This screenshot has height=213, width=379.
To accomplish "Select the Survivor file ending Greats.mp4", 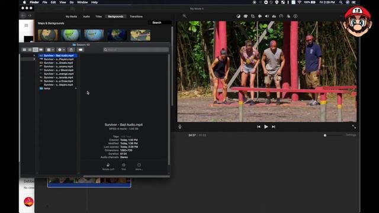I will coord(58,63).
